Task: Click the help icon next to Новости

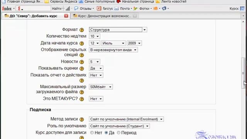Action: click(81, 62)
